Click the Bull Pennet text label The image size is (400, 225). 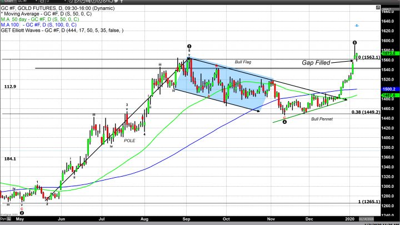tap(321, 119)
